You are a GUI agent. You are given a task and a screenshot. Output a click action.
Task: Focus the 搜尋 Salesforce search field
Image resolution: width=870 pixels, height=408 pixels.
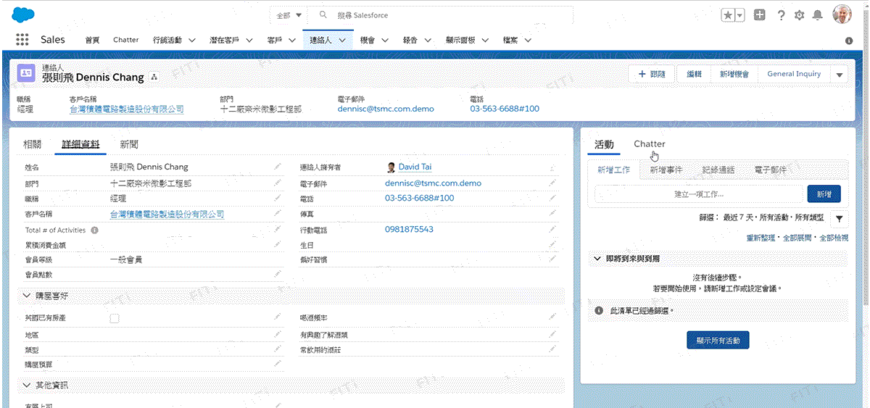[x=441, y=15]
